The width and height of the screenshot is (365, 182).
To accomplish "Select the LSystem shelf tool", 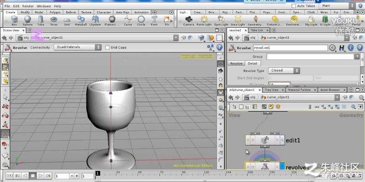I will coord(95,21).
